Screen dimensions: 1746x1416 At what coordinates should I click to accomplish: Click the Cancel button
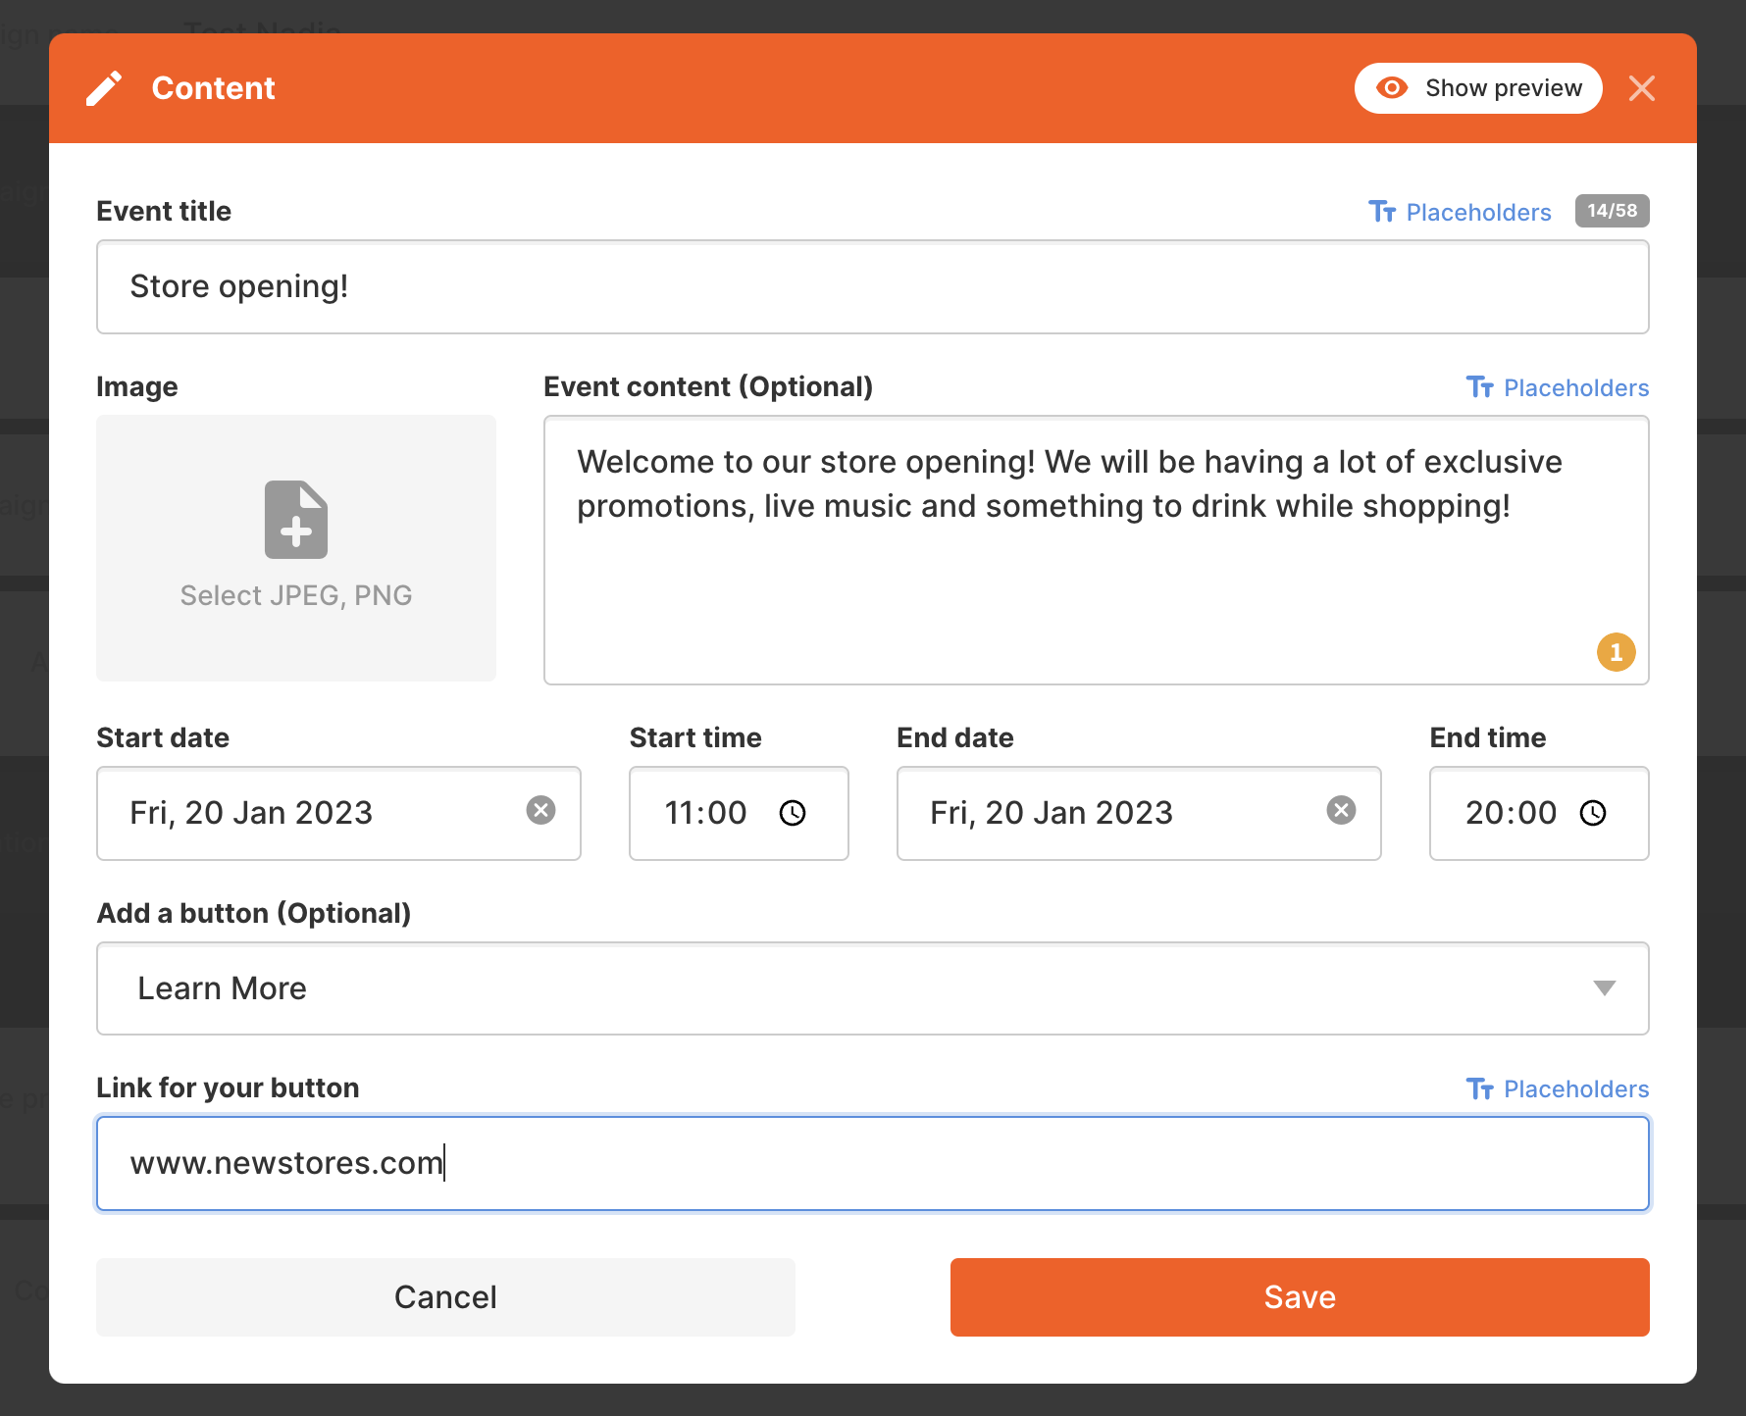pyautogui.click(x=445, y=1297)
